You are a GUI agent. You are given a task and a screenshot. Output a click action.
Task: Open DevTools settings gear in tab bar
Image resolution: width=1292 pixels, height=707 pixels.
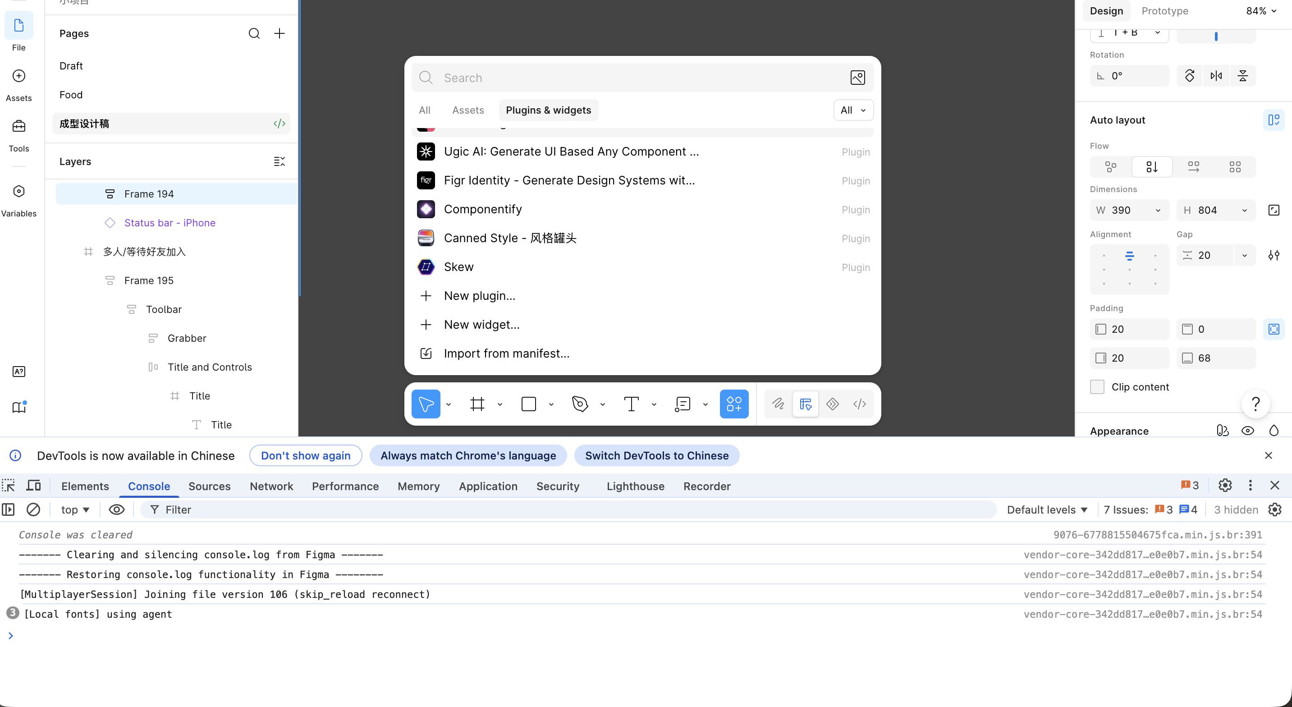(1225, 485)
